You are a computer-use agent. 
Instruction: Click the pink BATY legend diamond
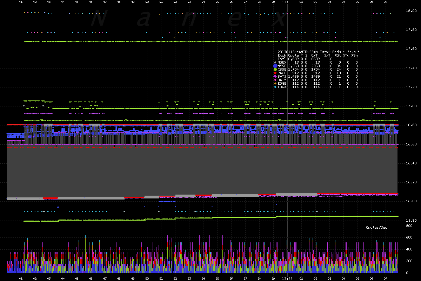tap(275, 80)
